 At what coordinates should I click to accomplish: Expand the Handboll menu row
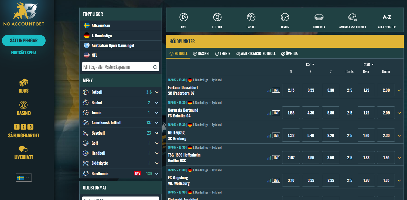coord(121,153)
